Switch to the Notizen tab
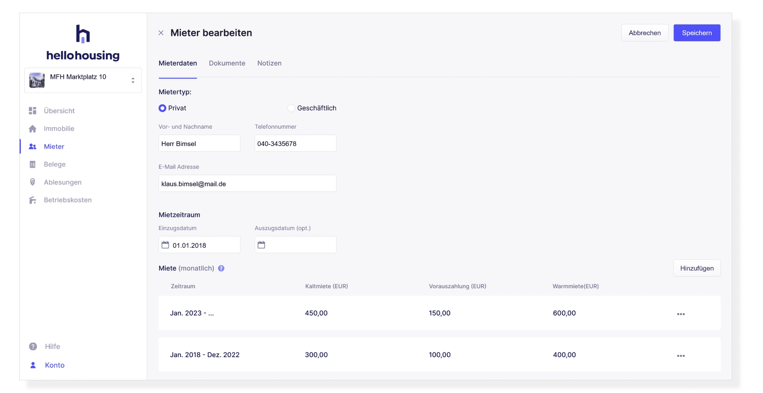The height and width of the screenshot is (393, 763). pos(269,63)
